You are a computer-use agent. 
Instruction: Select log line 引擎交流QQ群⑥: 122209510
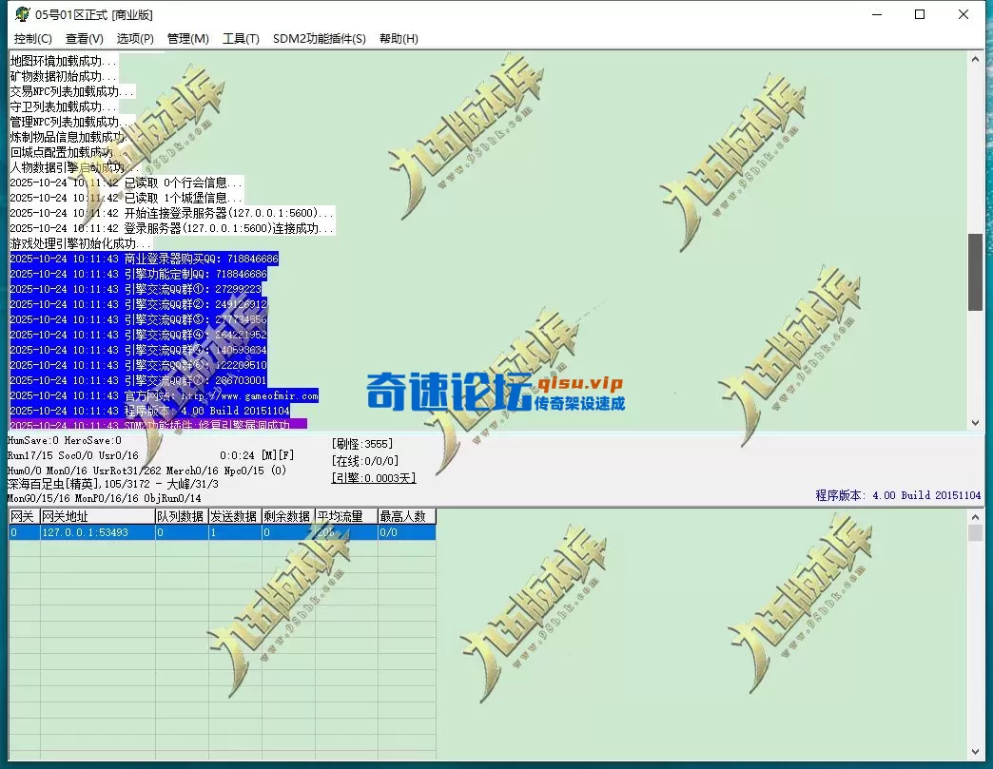click(138, 365)
